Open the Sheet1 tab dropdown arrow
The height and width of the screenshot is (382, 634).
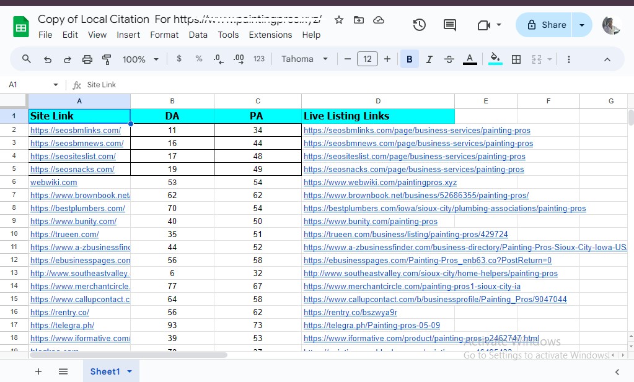[x=130, y=371]
